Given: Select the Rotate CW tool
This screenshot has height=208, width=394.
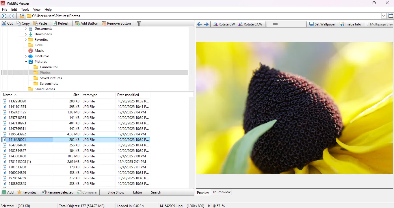Looking at the screenshot, I should tap(224, 24).
